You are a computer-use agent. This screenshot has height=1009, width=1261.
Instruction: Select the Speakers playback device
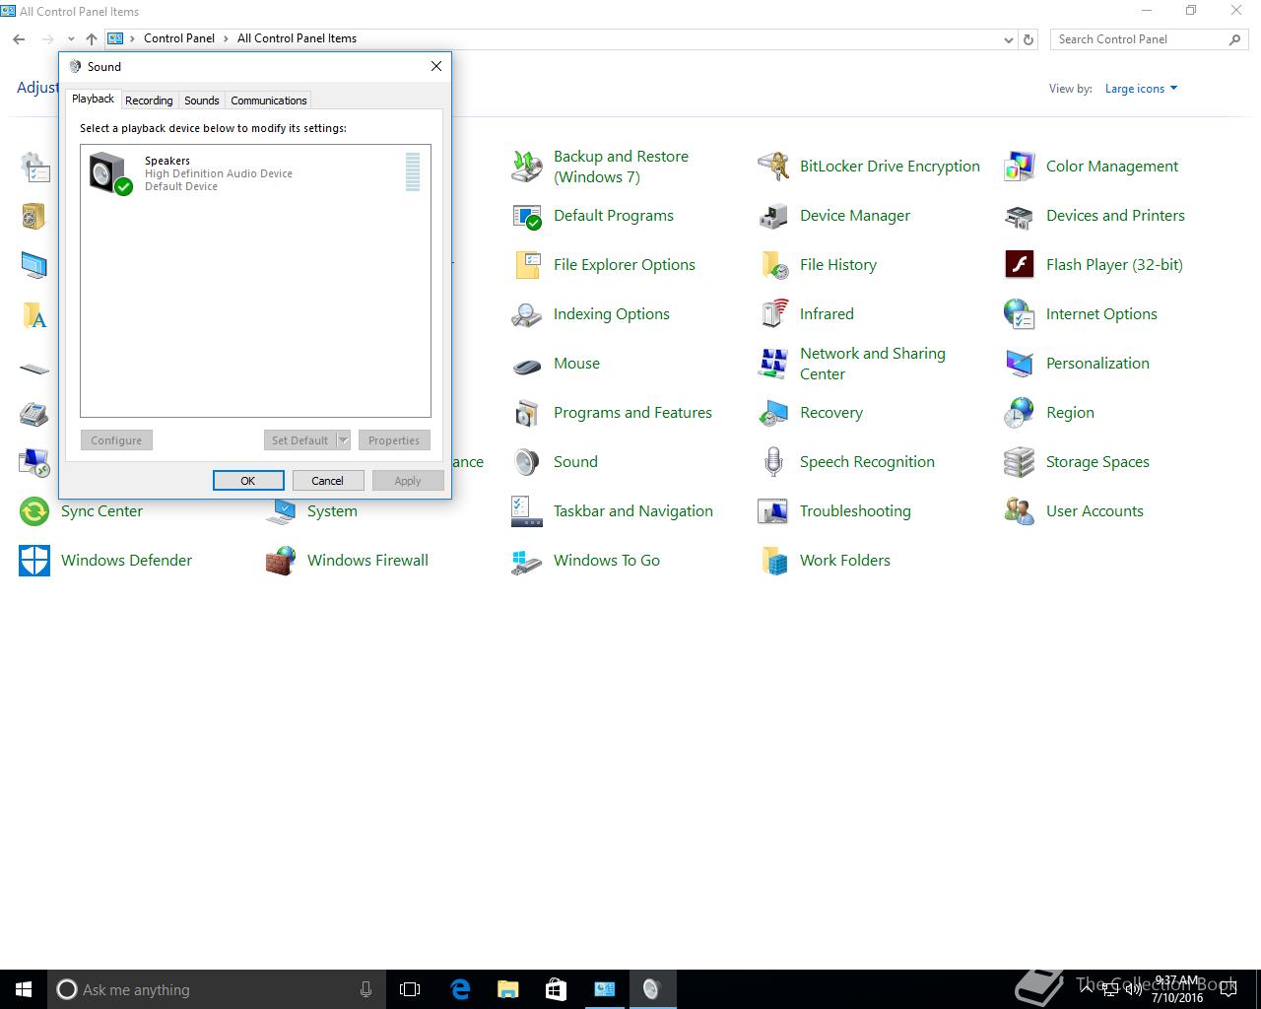pyautogui.click(x=255, y=173)
